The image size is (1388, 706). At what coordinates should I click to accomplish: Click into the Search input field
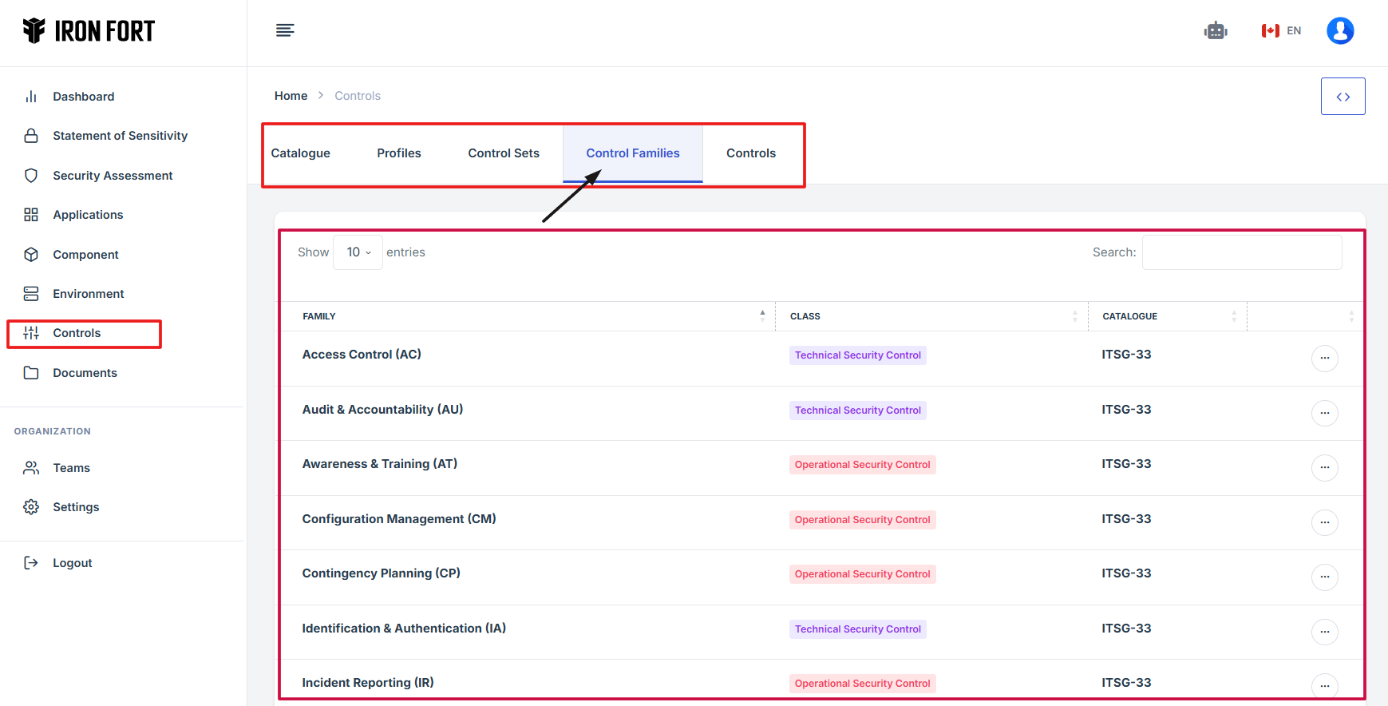[1241, 252]
